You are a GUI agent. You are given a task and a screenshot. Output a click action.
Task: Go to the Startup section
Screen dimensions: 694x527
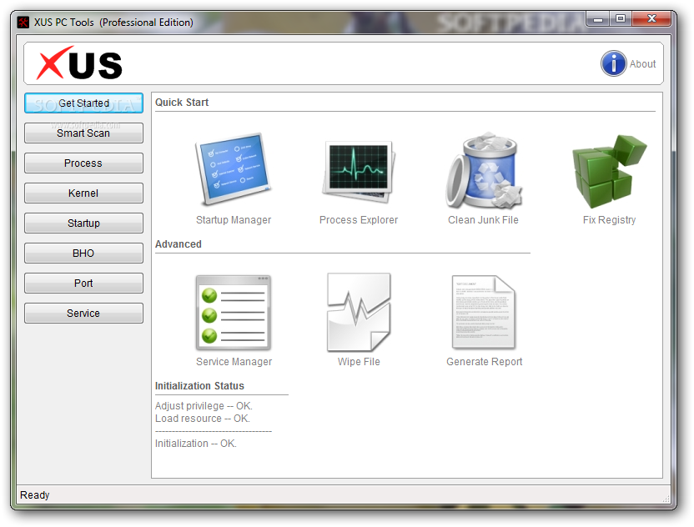tap(83, 223)
